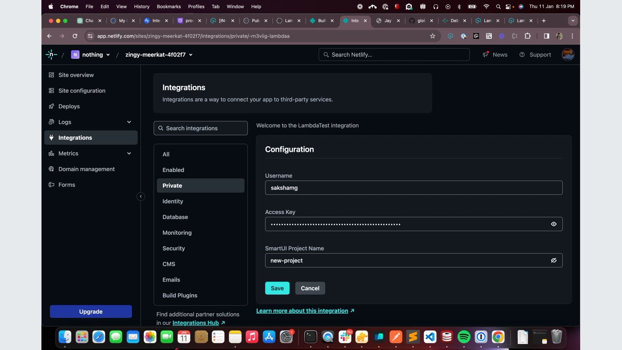Open user avatar account menu
The width and height of the screenshot is (622, 350).
coord(567,55)
